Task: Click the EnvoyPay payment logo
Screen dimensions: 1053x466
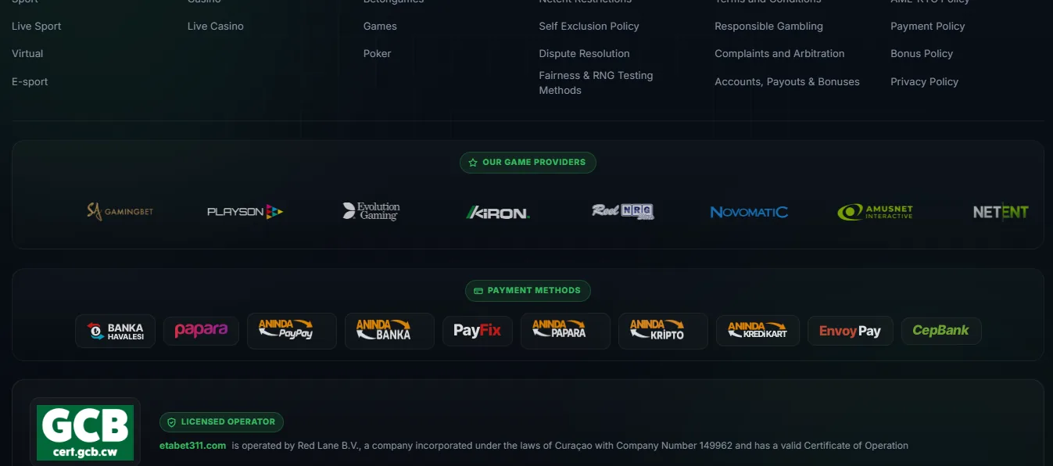Action: [851, 331]
